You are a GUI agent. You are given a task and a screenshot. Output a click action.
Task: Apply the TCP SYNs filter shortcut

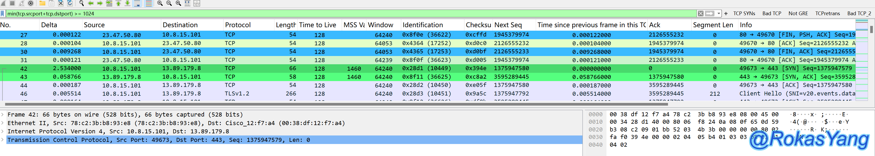(x=744, y=14)
